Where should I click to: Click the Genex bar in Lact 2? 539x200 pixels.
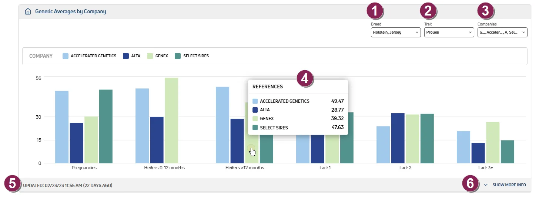tap(412, 139)
